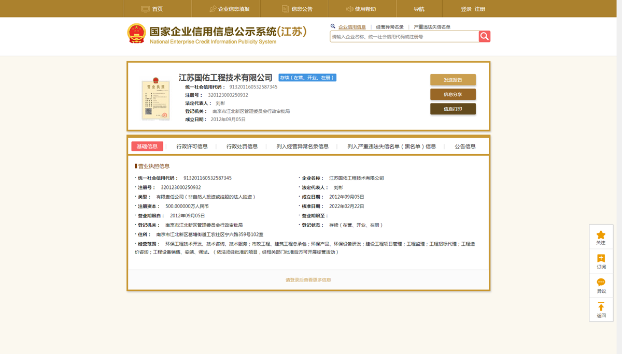Switch to the 列入经营异常名录信息 tab
The width and height of the screenshot is (622, 354).
[302, 146]
